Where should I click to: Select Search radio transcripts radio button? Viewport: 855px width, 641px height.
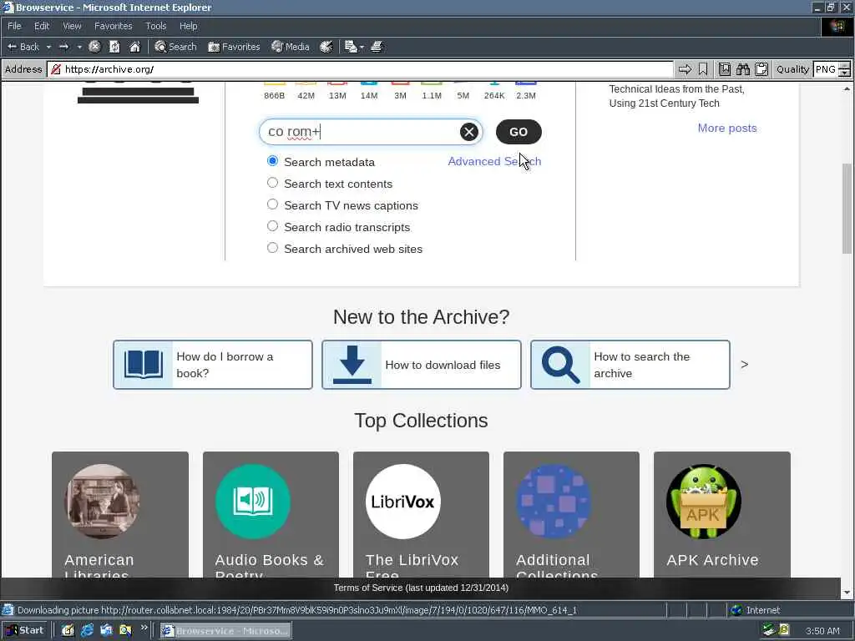pyautogui.click(x=273, y=226)
